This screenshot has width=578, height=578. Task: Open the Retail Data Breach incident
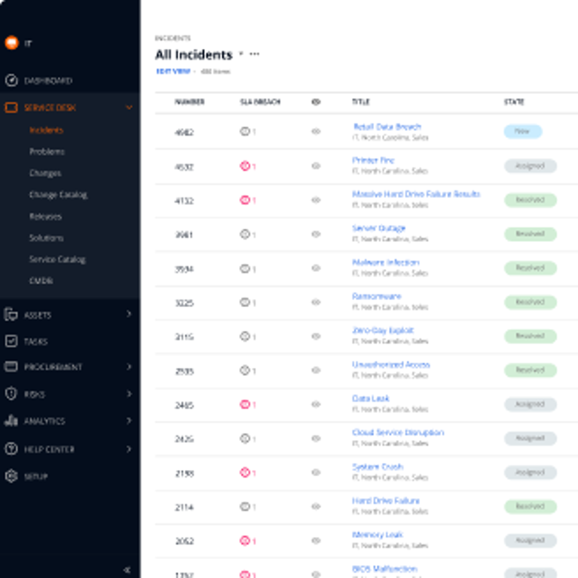tap(387, 127)
